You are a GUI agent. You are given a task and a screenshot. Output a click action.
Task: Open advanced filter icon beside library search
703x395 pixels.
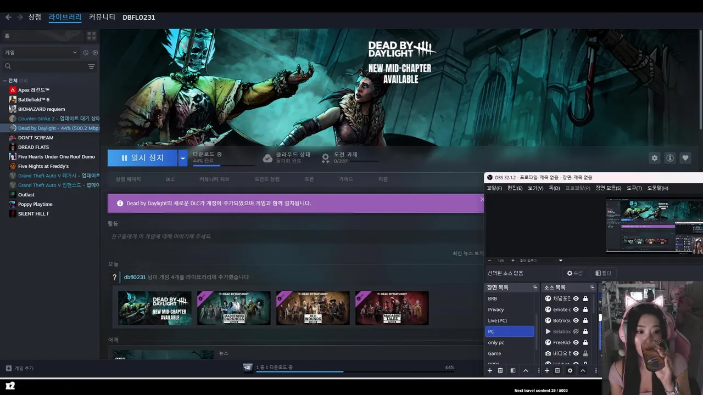pyautogui.click(x=91, y=66)
